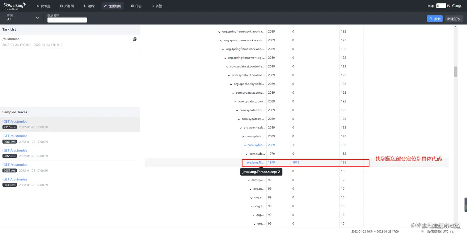Screen dimensions: 467x235
Task: Click the com.sydata.zt.... row name
Action: click(x=253, y=119)
